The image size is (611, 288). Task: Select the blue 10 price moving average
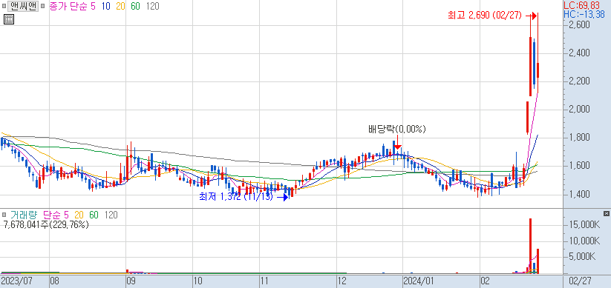105,7
